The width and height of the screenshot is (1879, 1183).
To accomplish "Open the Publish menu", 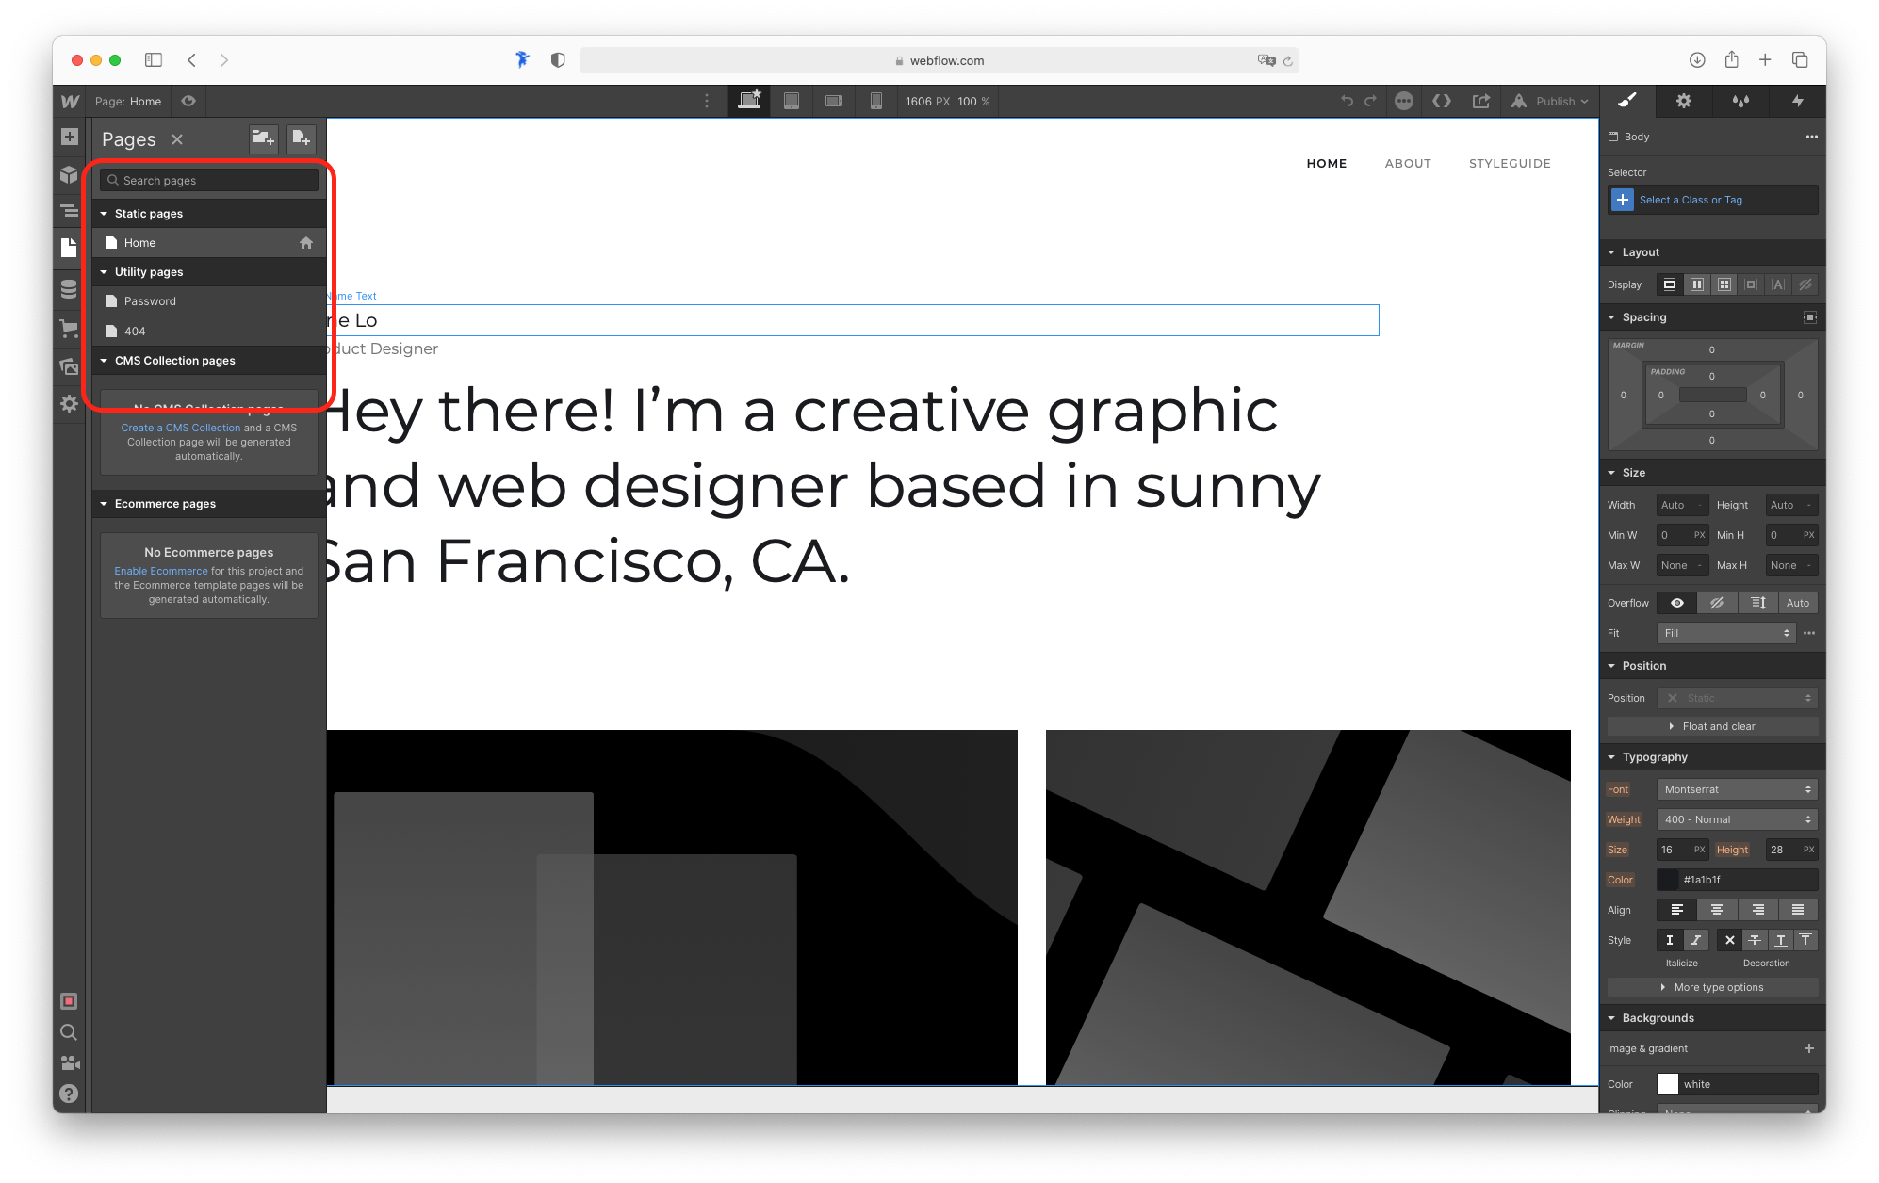I will [x=1550, y=101].
